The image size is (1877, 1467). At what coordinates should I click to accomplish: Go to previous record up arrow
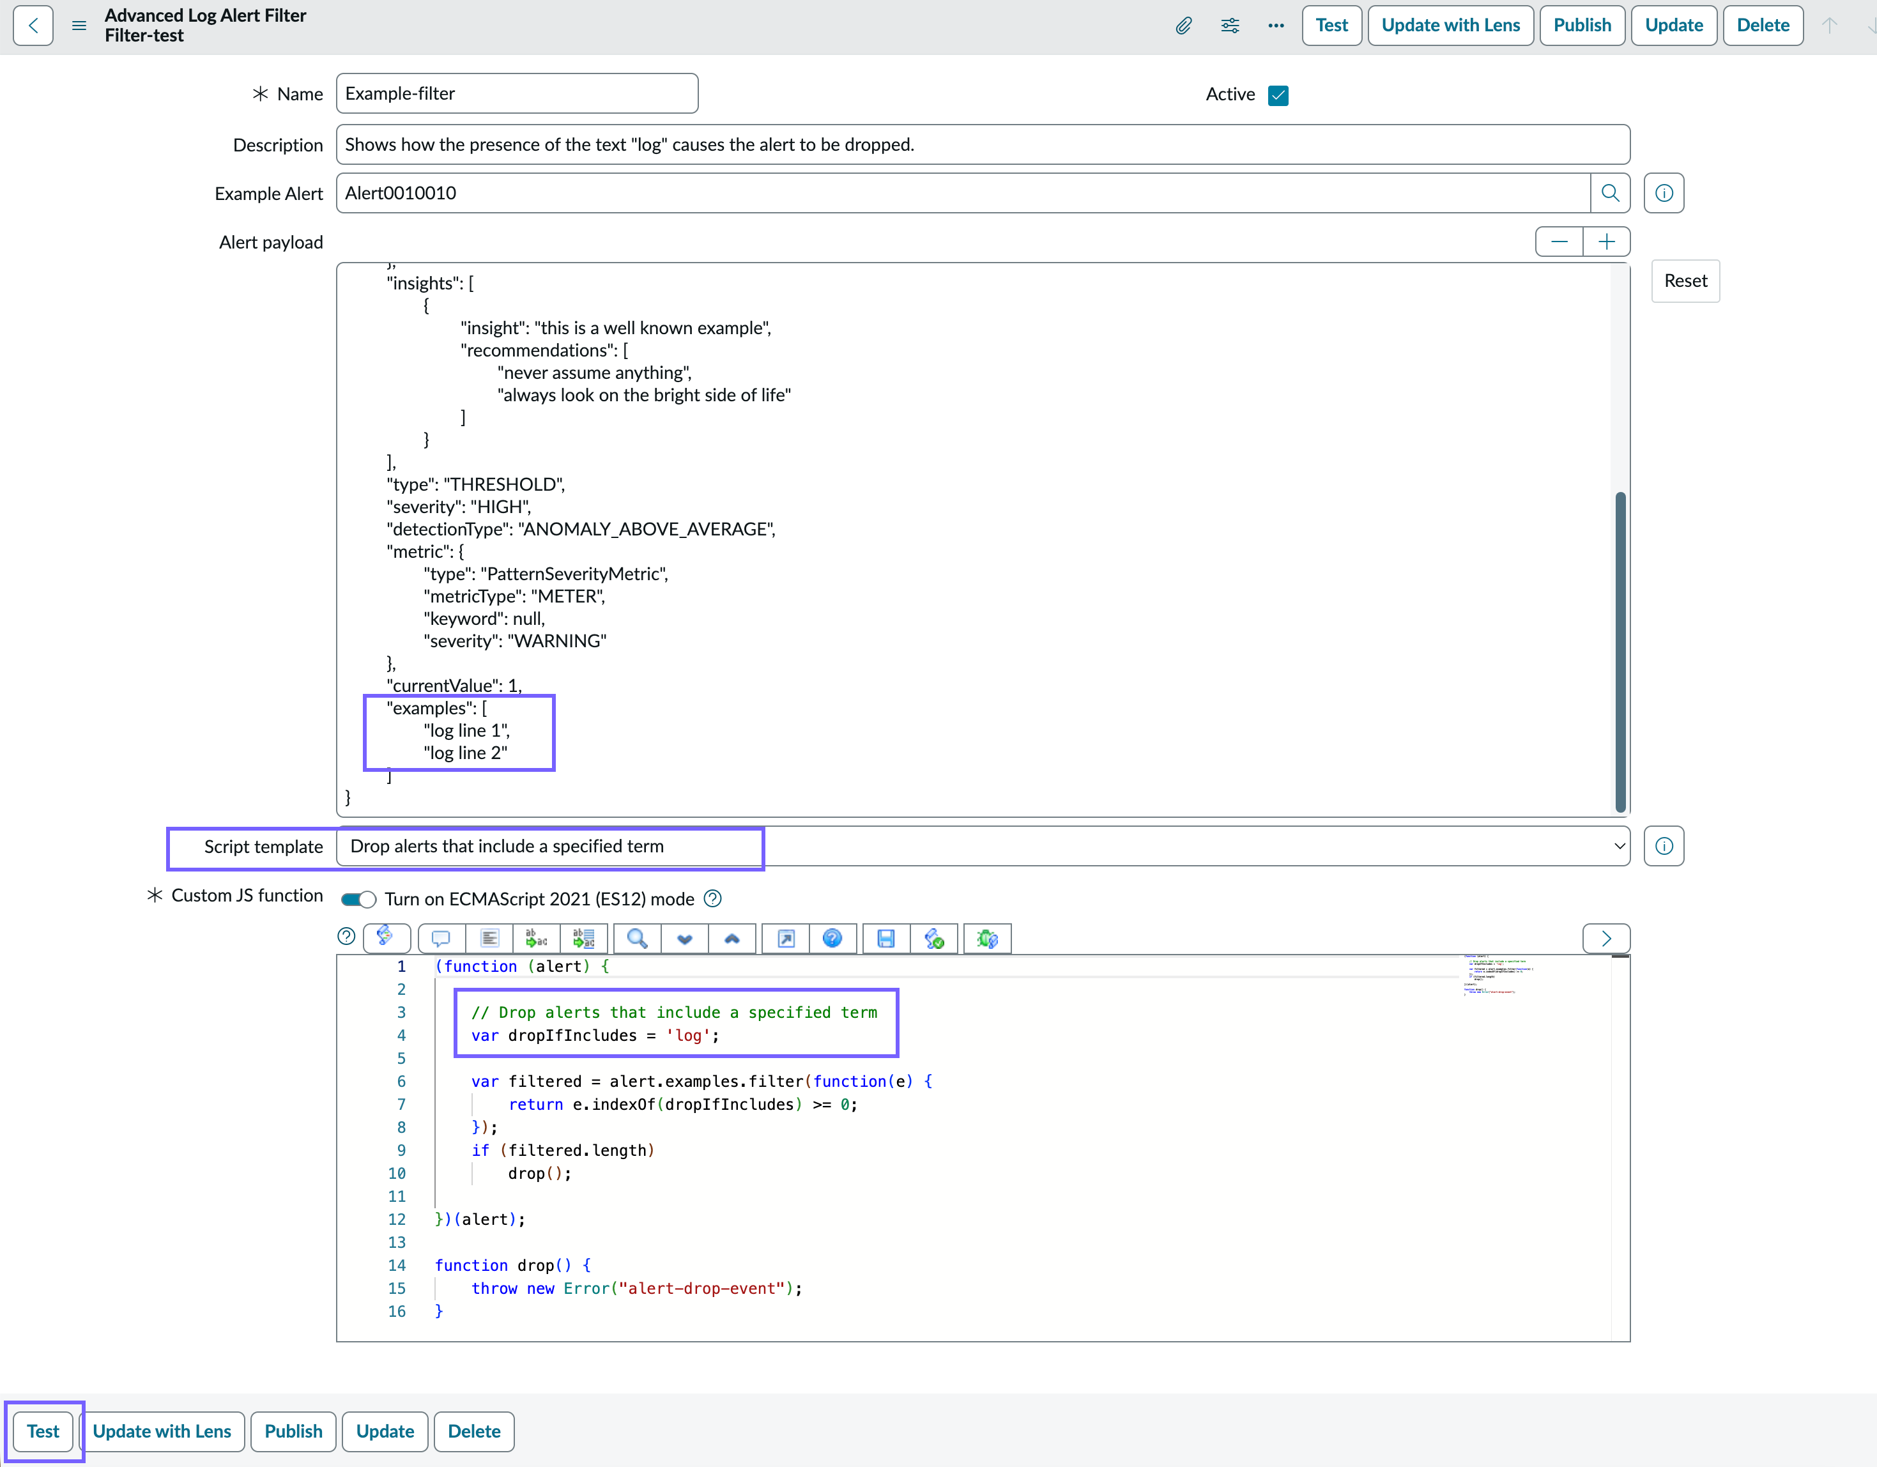(1830, 26)
